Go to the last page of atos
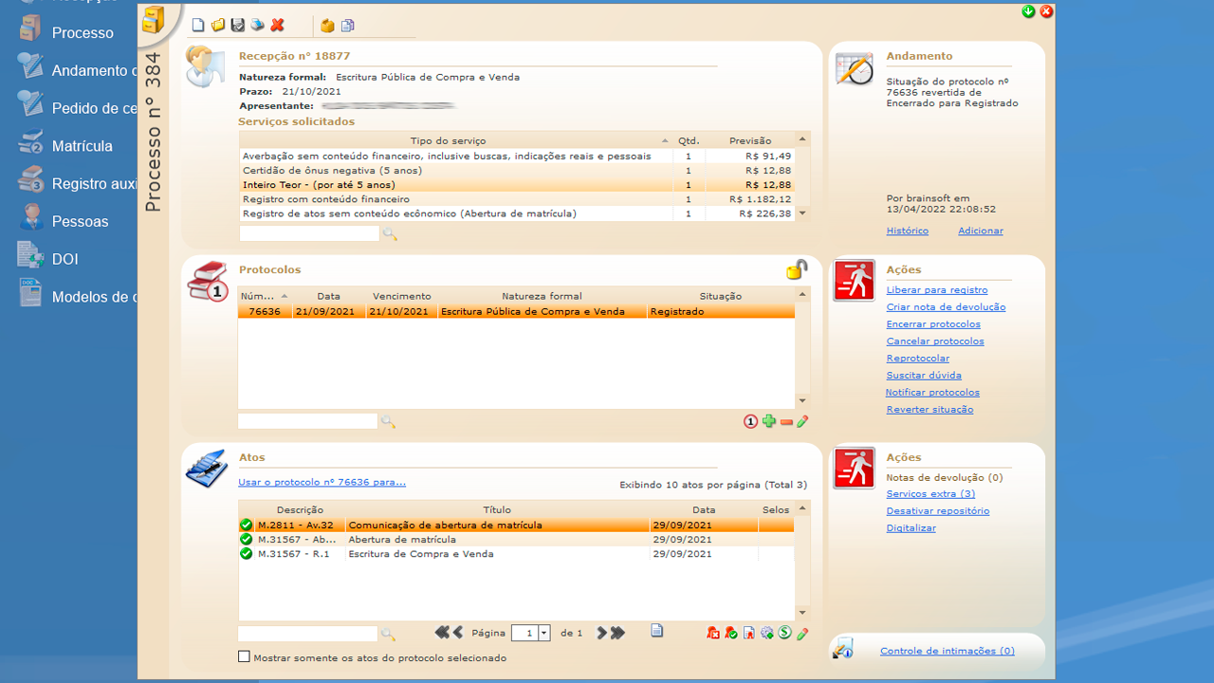This screenshot has height=683, width=1214. pyautogui.click(x=617, y=633)
